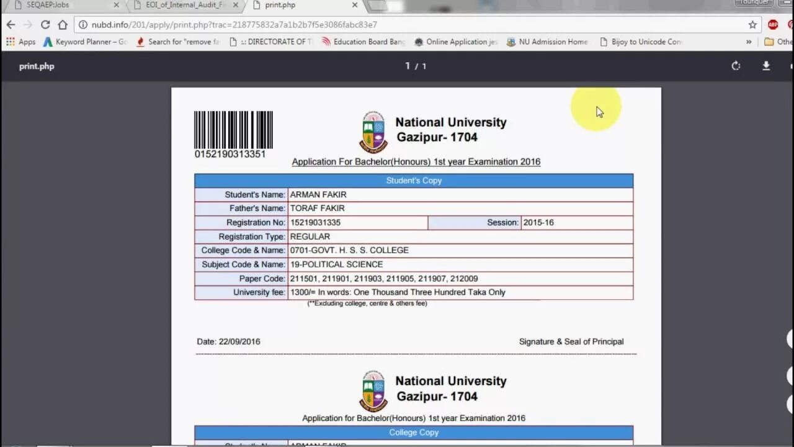Click the College Copy header
This screenshot has height=447, width=794.
[x=414, y=433]
